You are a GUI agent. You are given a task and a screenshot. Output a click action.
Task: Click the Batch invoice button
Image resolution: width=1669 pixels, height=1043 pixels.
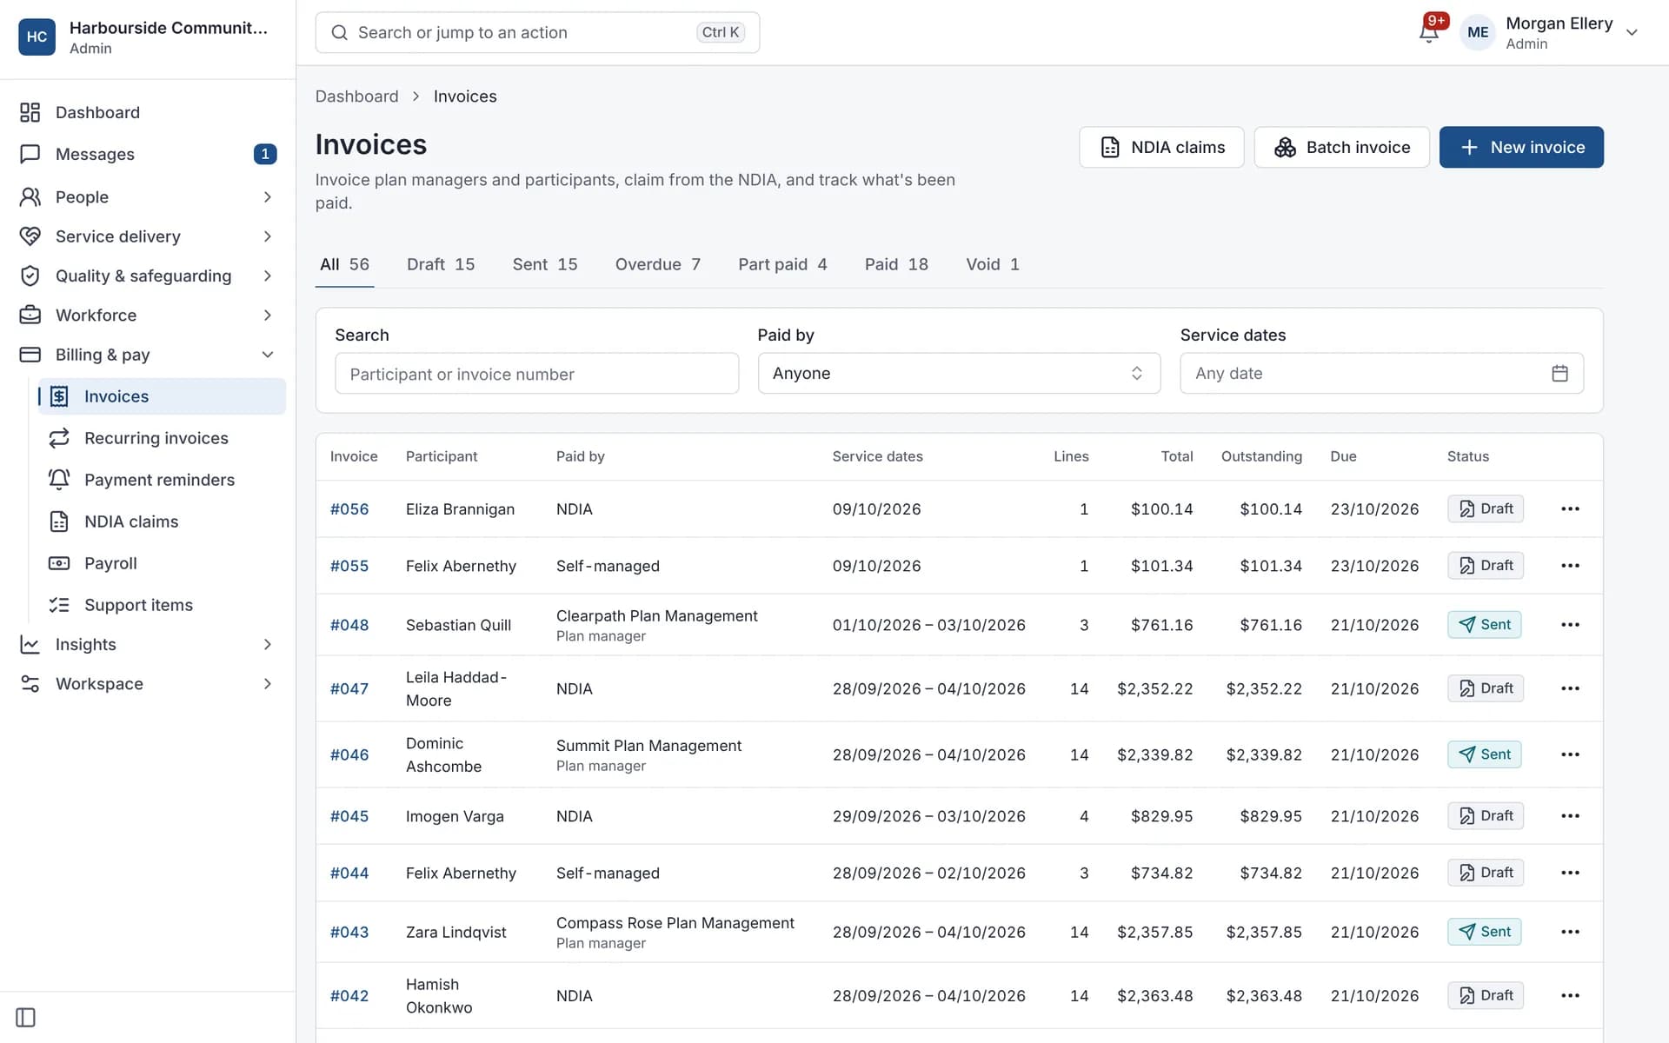coord(1341,147)
